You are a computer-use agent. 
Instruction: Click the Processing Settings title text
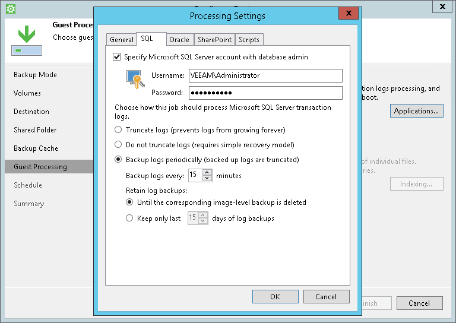coord(227,15)
